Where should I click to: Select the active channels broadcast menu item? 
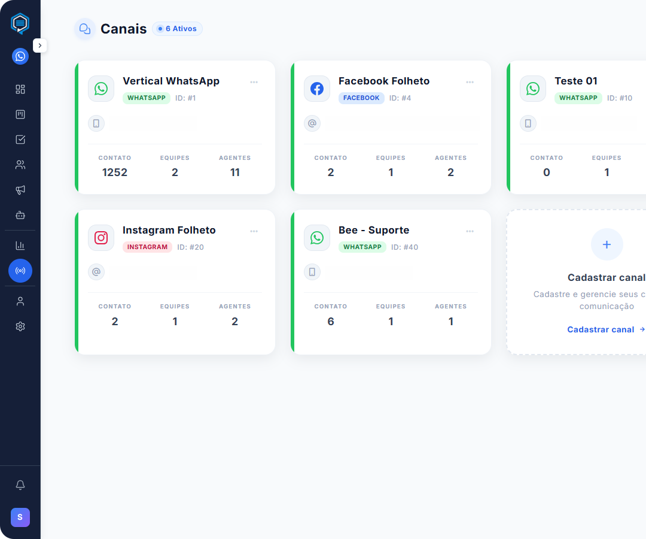pos(20,271)
